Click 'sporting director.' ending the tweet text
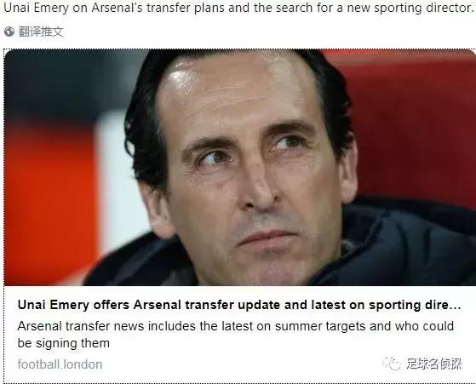 424,8
